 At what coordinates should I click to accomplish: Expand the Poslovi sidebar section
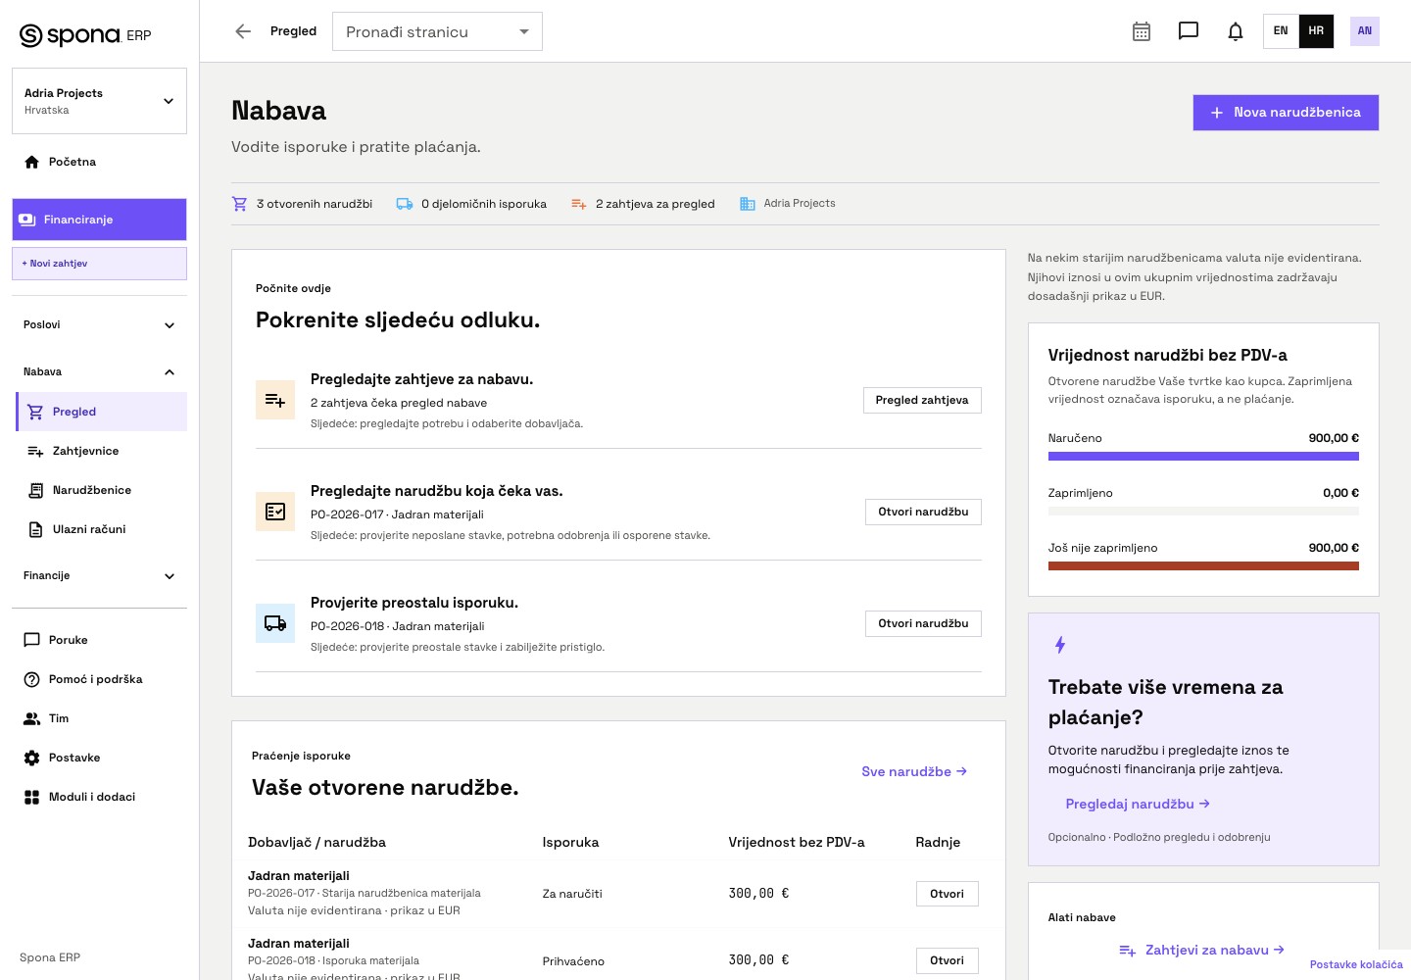[99, 325]
